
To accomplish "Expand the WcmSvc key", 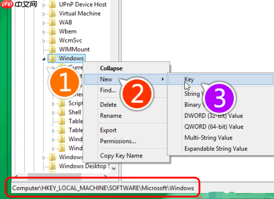I will click(x=44, y=41).
